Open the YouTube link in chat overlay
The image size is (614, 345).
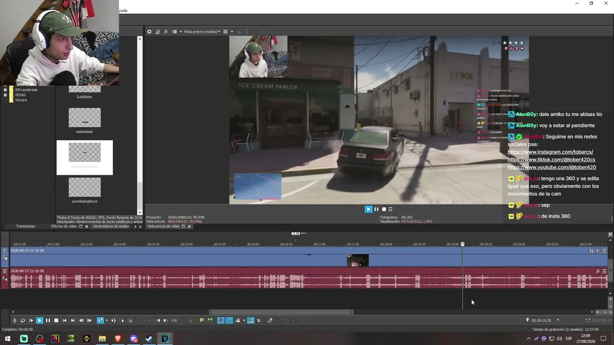552,167
